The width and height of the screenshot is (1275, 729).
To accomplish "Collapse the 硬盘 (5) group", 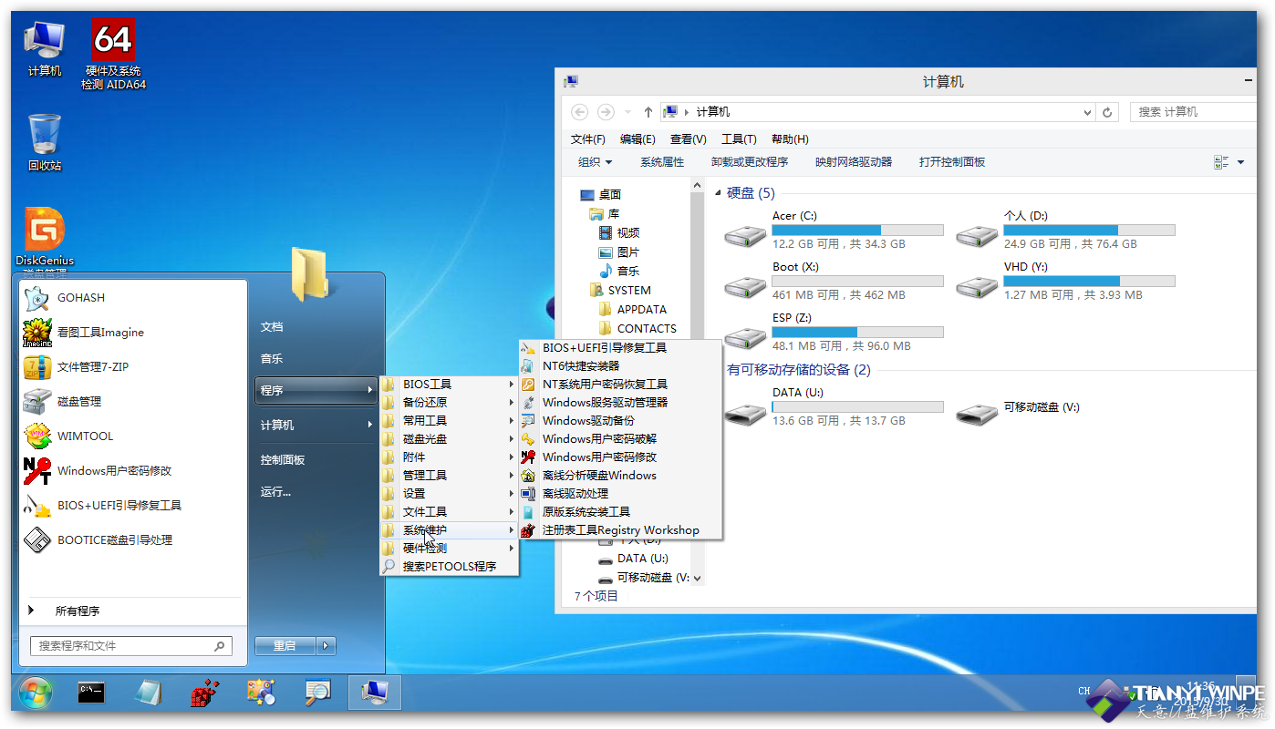I will coord(719,193).
